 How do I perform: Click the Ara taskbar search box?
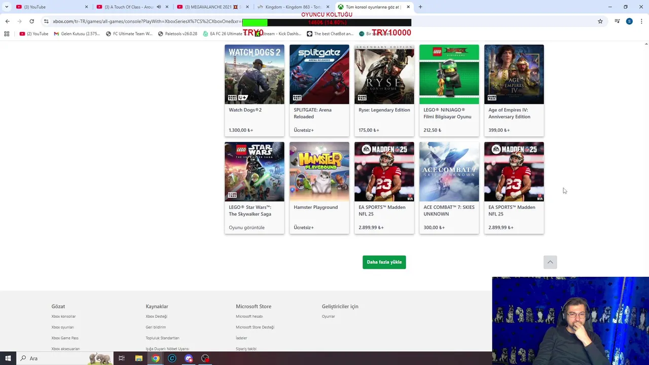(64, 358)
